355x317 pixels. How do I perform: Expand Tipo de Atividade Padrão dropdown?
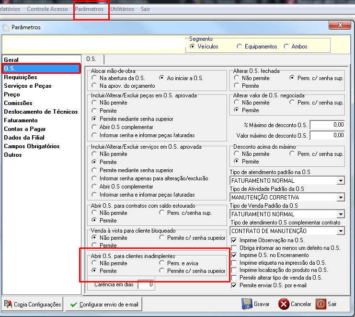pos(341,198)
